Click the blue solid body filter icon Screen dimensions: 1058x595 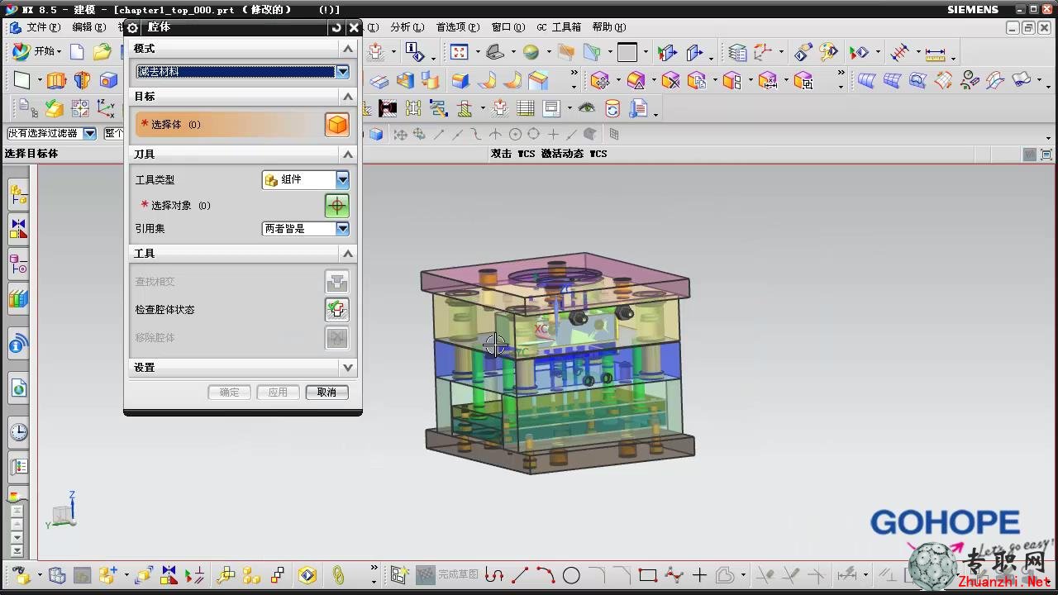(x=376, y=134)
